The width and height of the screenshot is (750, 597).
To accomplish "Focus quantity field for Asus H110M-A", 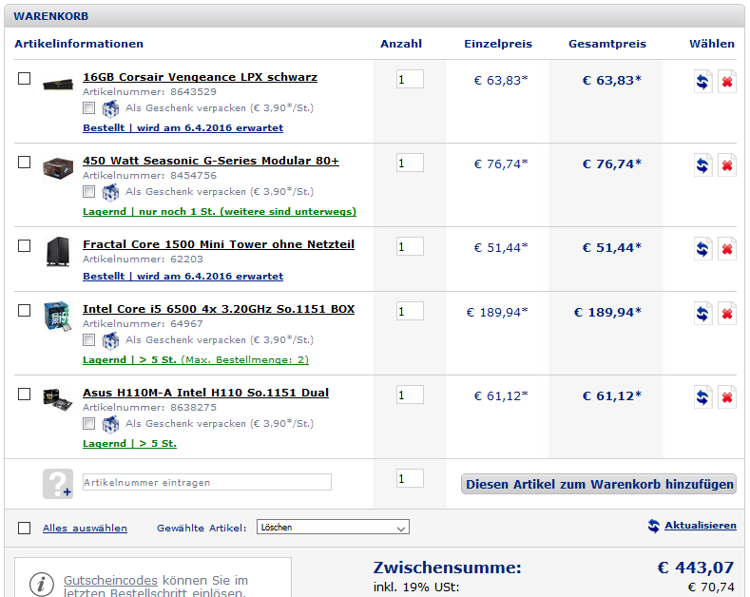I will click(x=410, y=395).
